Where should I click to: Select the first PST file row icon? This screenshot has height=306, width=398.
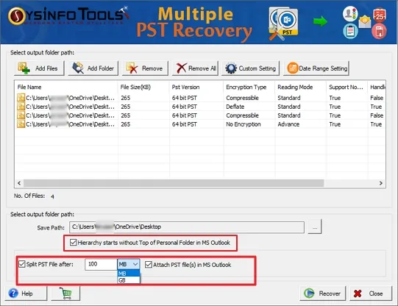(x=21, y=98)
